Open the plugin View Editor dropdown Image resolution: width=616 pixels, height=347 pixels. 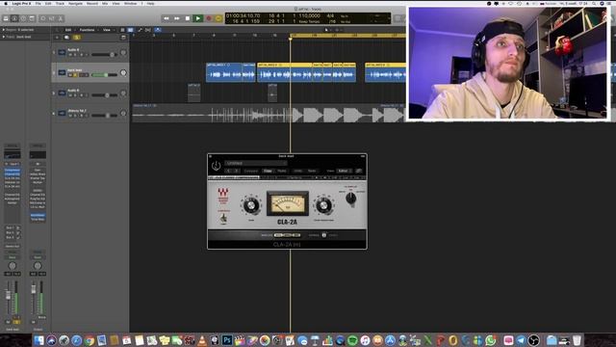point(345,171)
